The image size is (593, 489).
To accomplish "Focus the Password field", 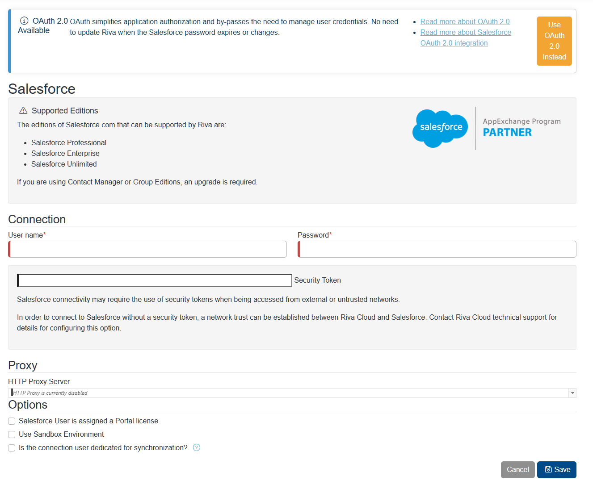I will [x=437, y=249].
